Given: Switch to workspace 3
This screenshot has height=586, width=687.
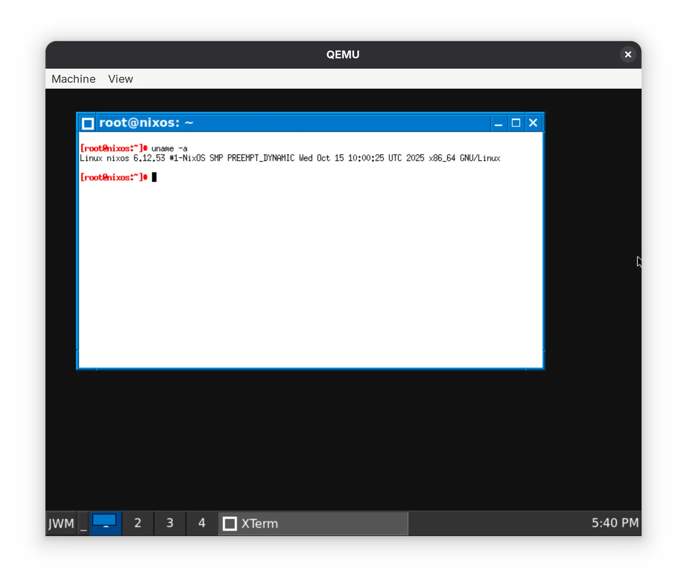Looking at the screenshot, I should click(x=169, y=523).
